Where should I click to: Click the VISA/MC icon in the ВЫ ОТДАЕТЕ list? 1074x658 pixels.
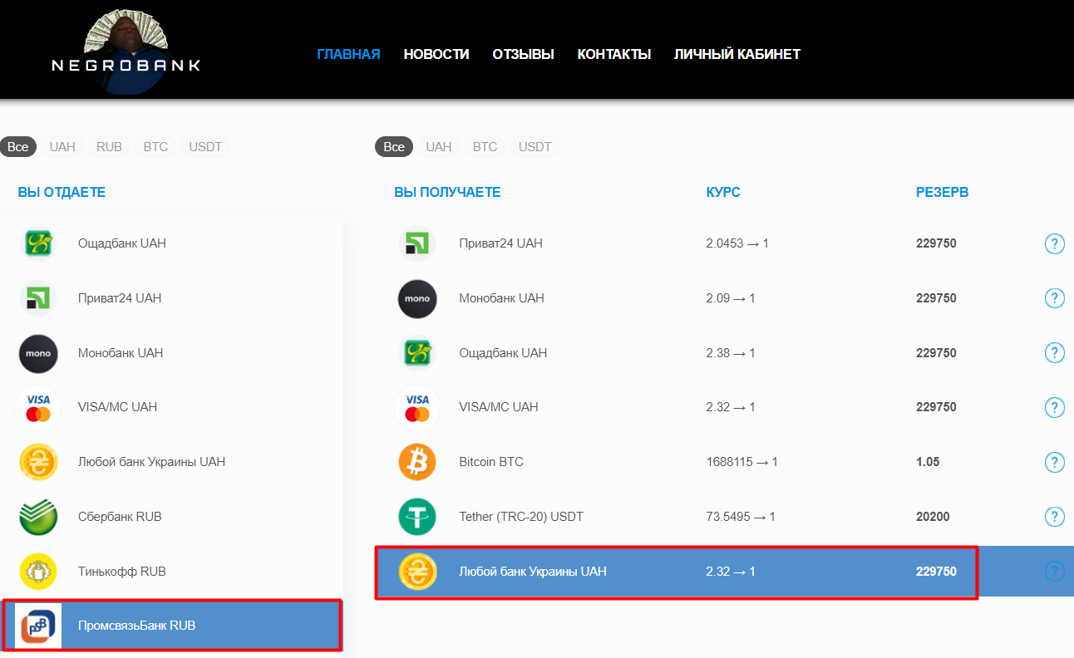coord(38,407)
